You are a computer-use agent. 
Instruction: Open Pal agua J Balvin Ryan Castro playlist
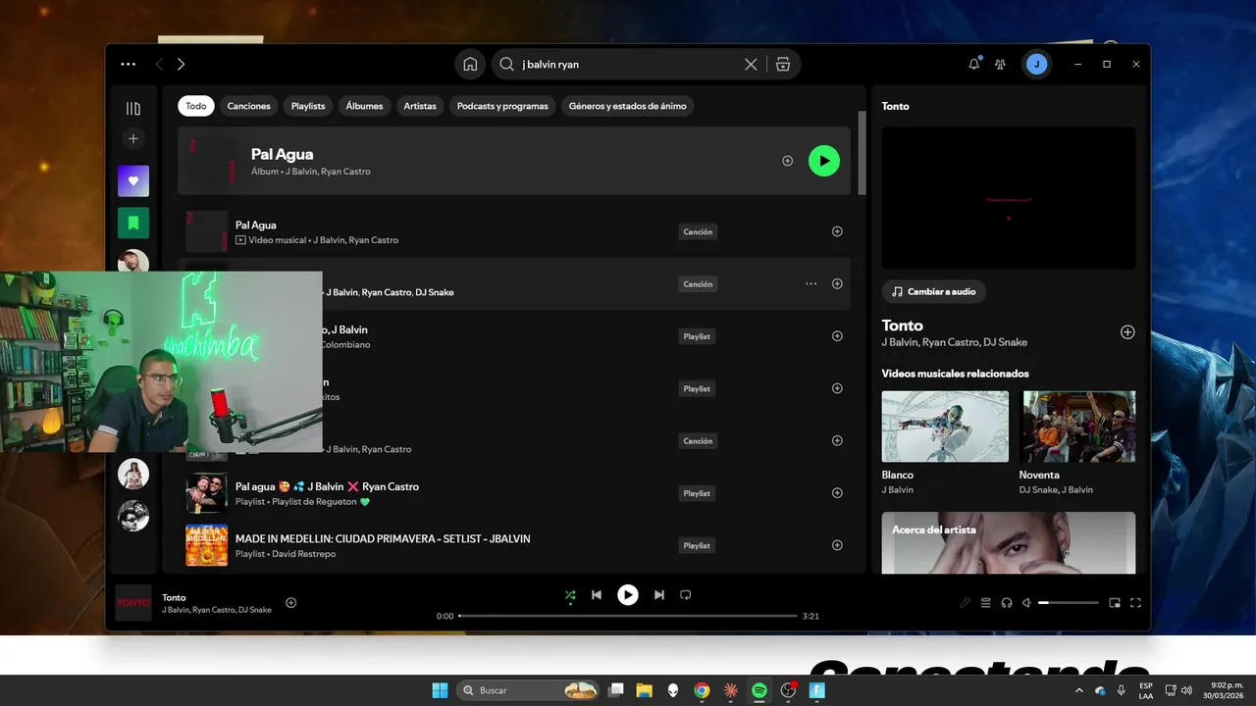pos(327,486)
